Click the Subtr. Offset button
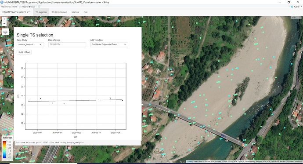This screenshot has height=164, width=303. pyautogui.click(x=24, y=52)
